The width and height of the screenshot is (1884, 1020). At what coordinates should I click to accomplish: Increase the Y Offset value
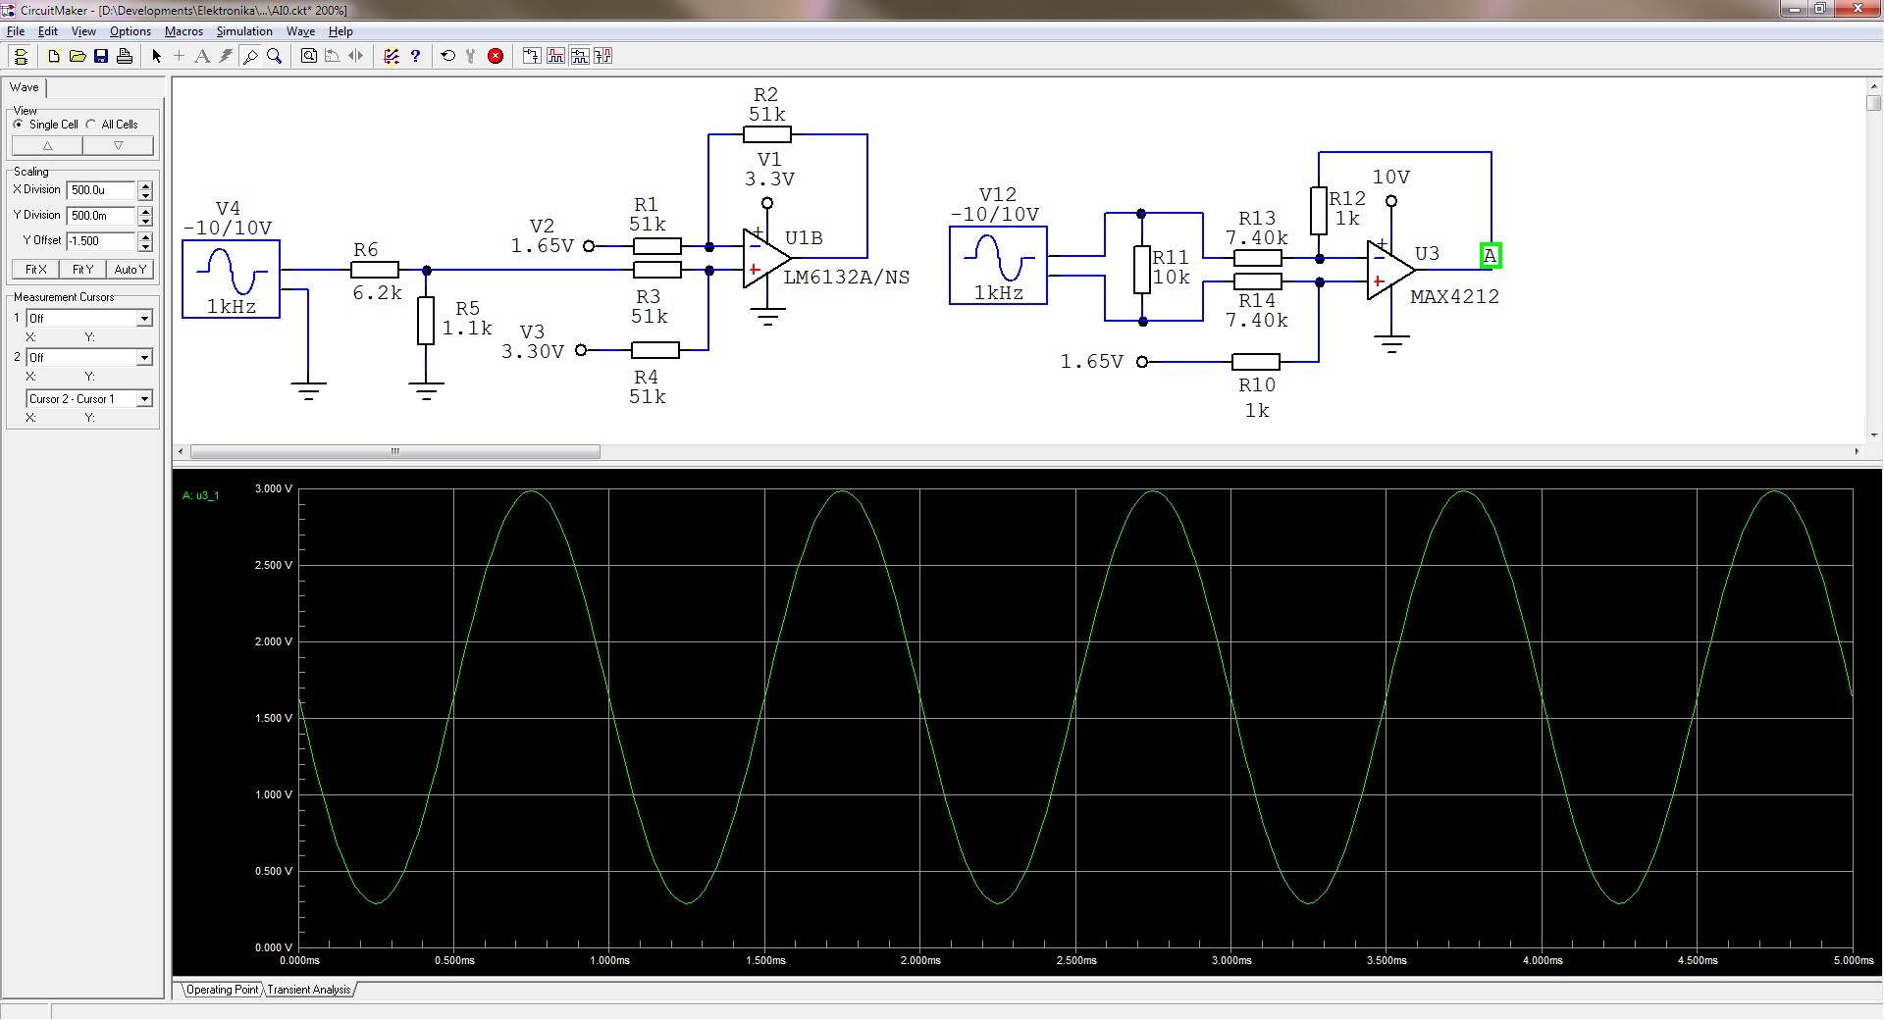pos(145,236)
